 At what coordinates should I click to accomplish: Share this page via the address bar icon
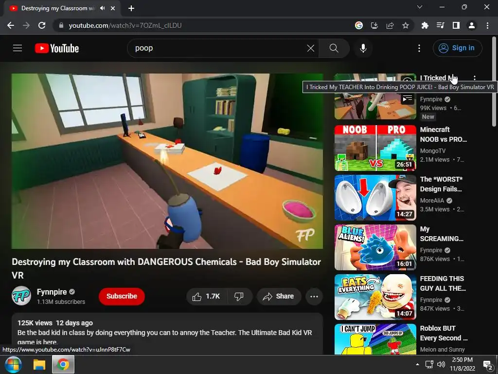pyautogui.click(x=390, y=25)
